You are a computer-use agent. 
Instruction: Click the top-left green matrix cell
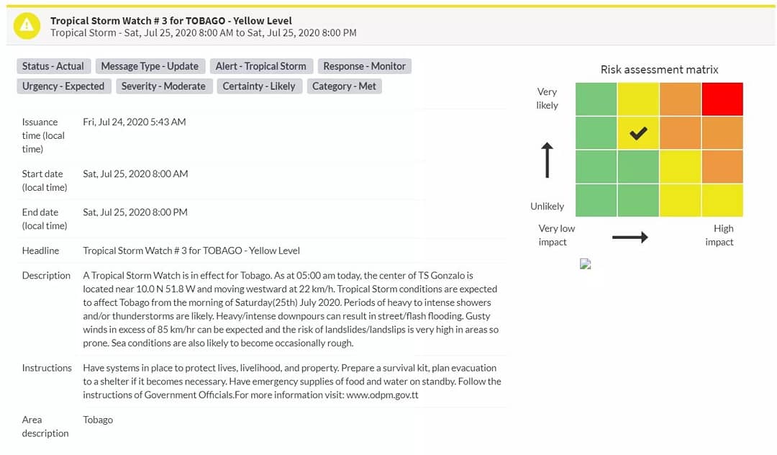(596, 99)
